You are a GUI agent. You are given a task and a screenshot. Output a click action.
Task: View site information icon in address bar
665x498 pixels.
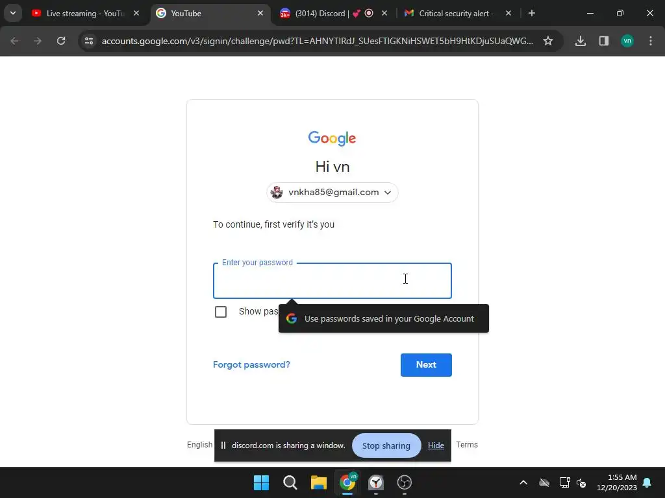[89, 41]
